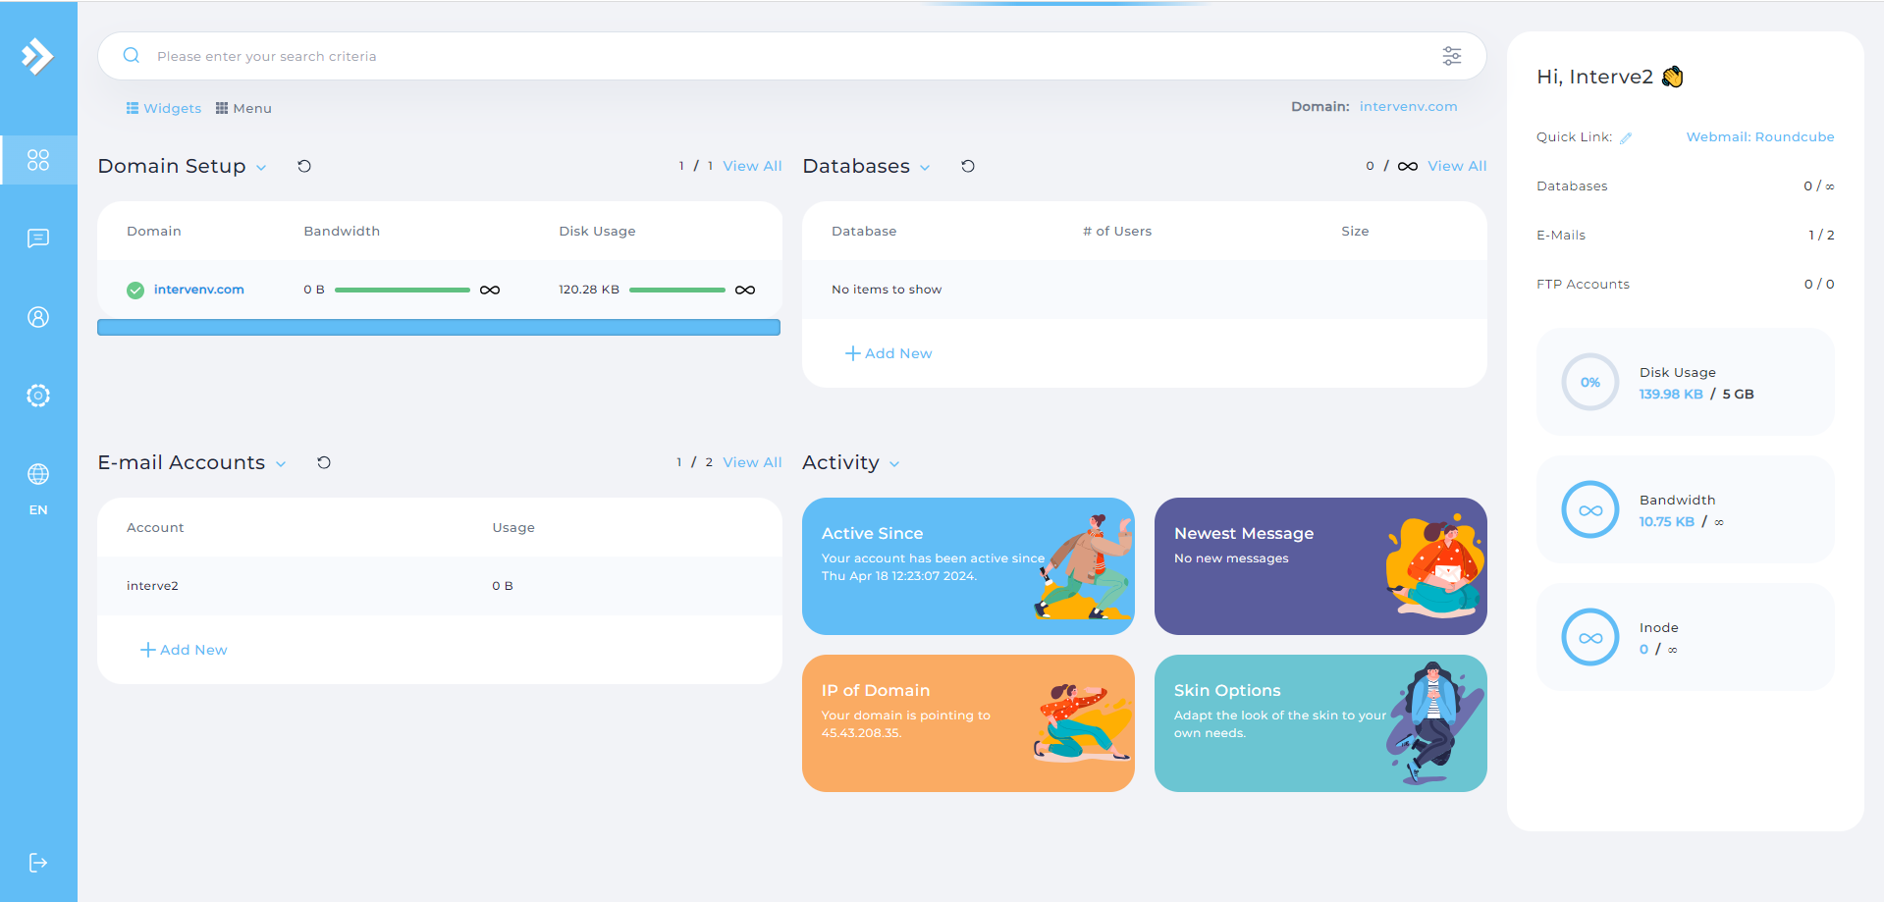Click the logout icon at sidebar bottom

(38, 862)
